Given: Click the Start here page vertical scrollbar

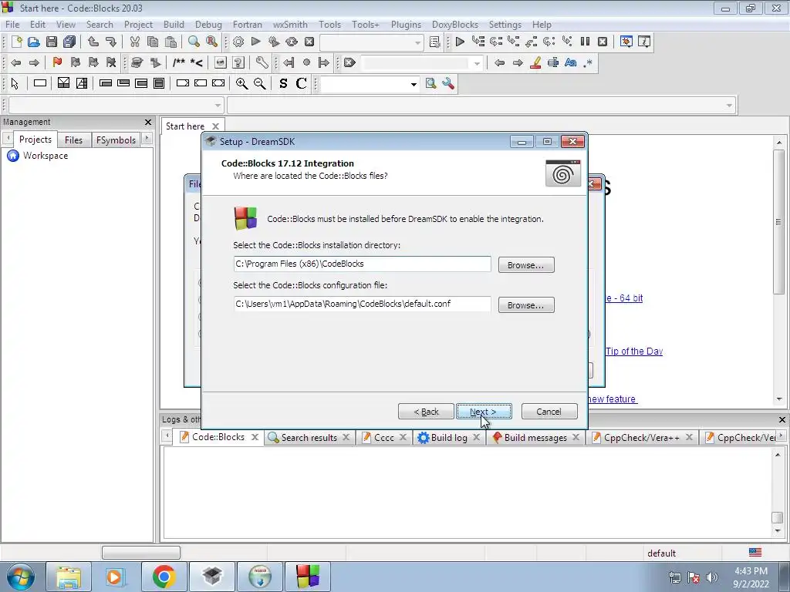Looking at the screenshot, I should [x=779, y=221].
